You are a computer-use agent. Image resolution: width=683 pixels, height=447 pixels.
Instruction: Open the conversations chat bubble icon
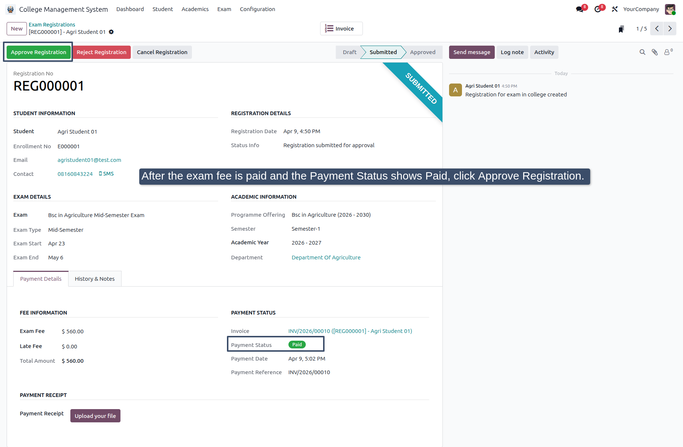tap(580, 9)
